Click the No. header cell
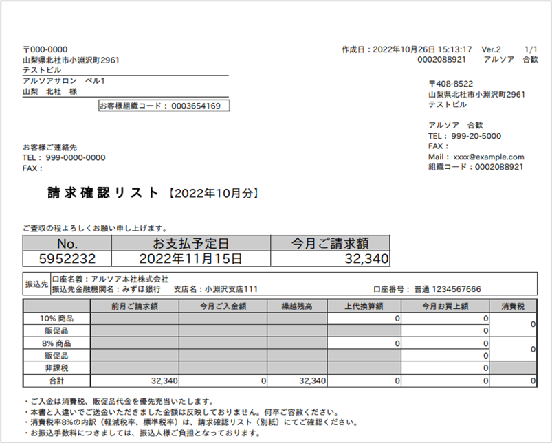 tap(67, 244)
